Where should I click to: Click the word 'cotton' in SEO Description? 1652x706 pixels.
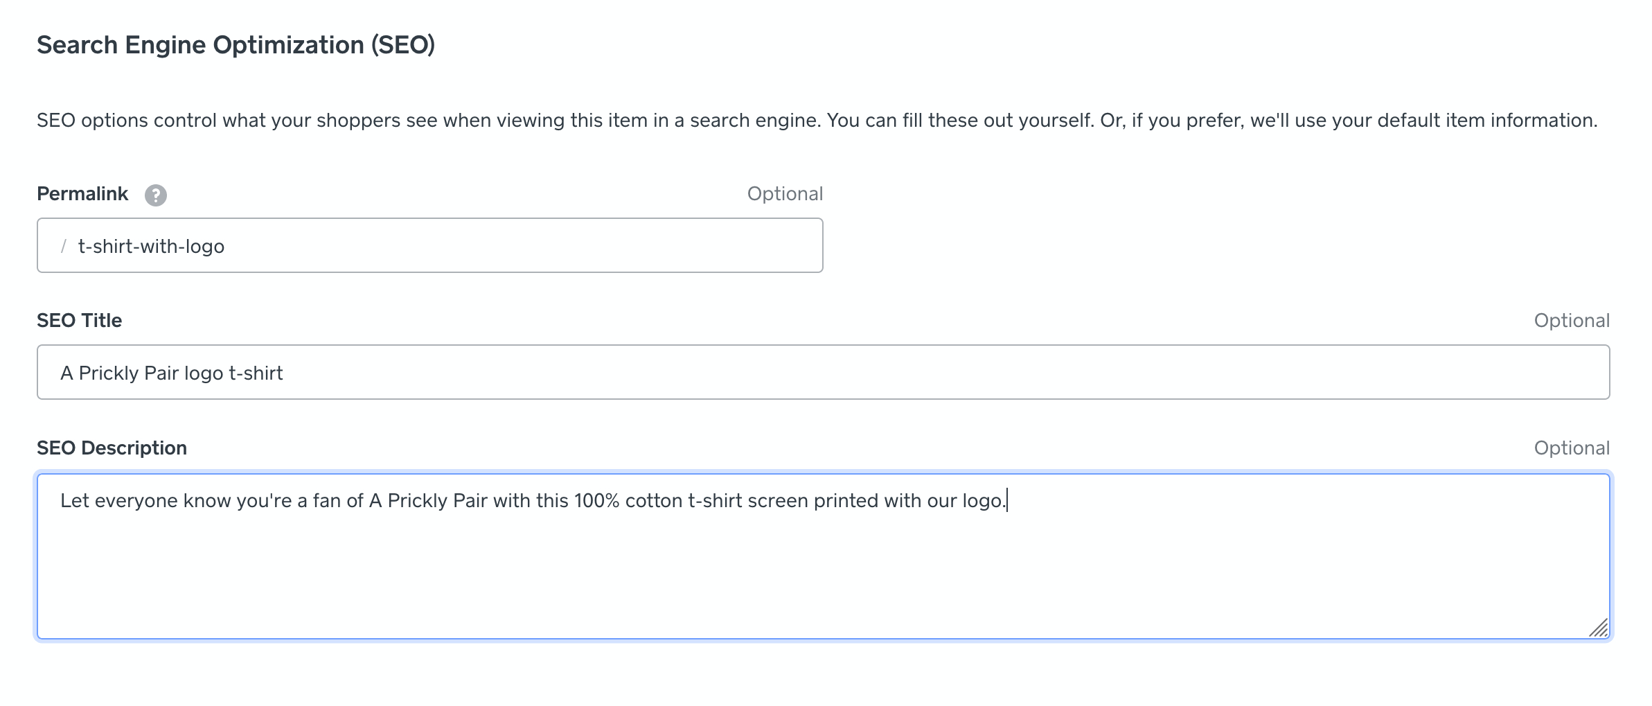[653, 501]
